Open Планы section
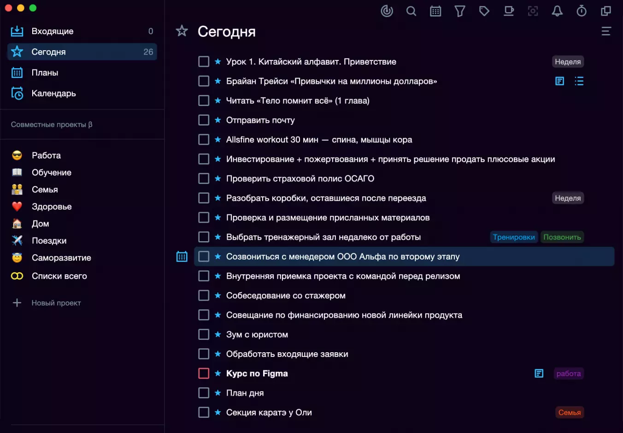The image size is (623, 433). coord(82,72)
